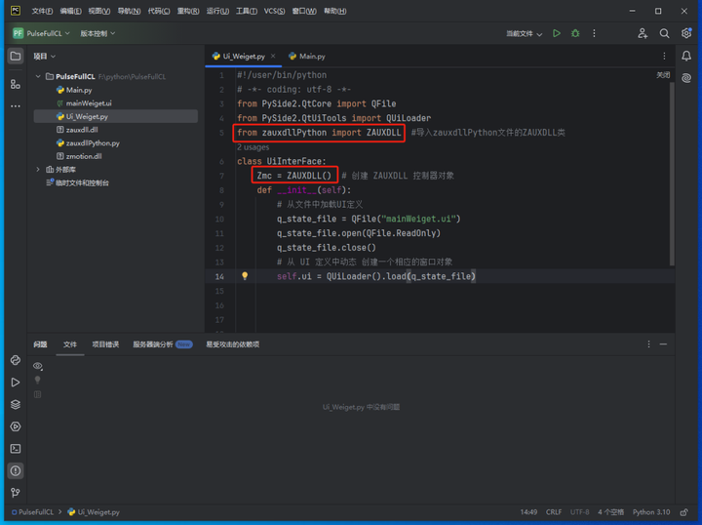The height and width of the screenshot is (525, 702).
Task: Open Terminal tool window
Action: click(x=16, y=449)
